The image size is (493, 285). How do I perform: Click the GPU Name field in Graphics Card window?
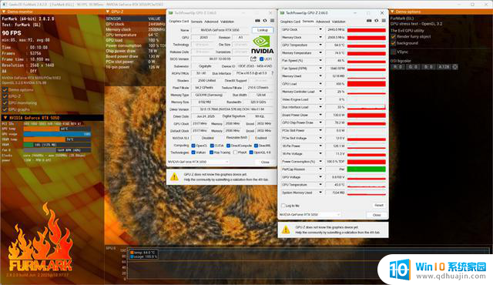[x=220, y=30]
